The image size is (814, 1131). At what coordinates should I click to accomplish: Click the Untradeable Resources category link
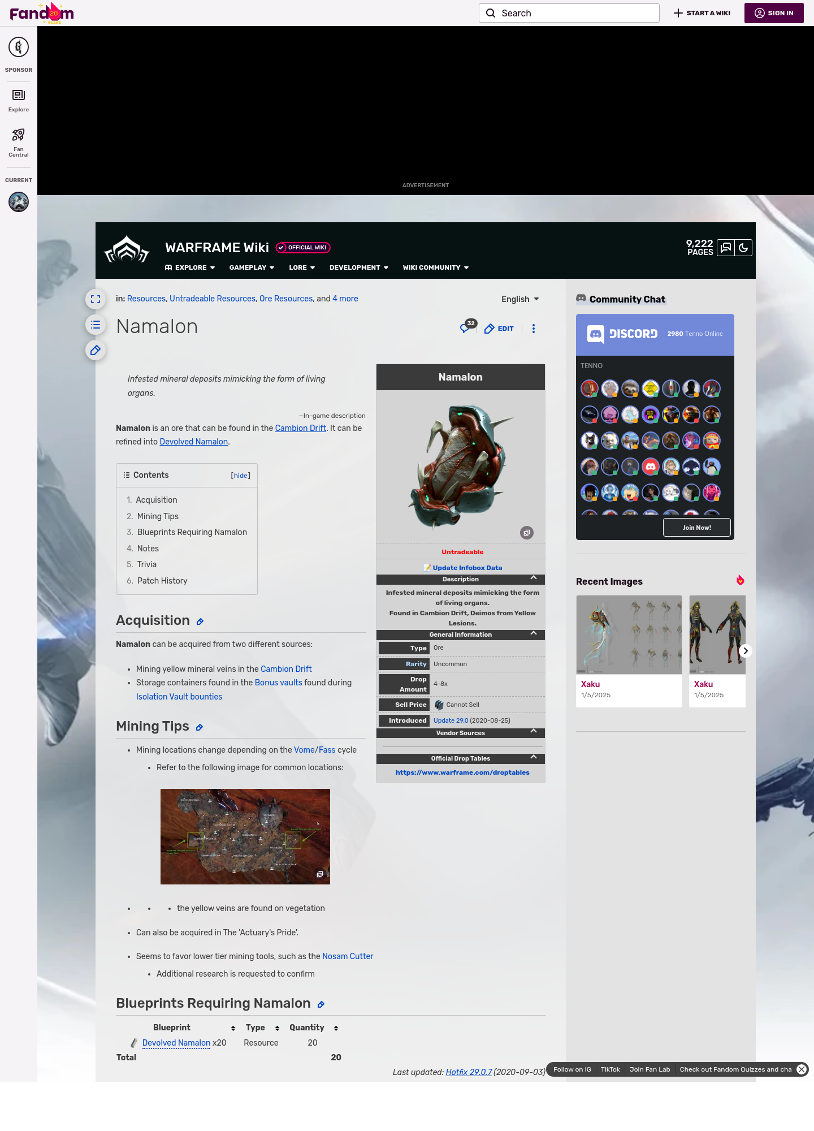[x=213, y=299]
